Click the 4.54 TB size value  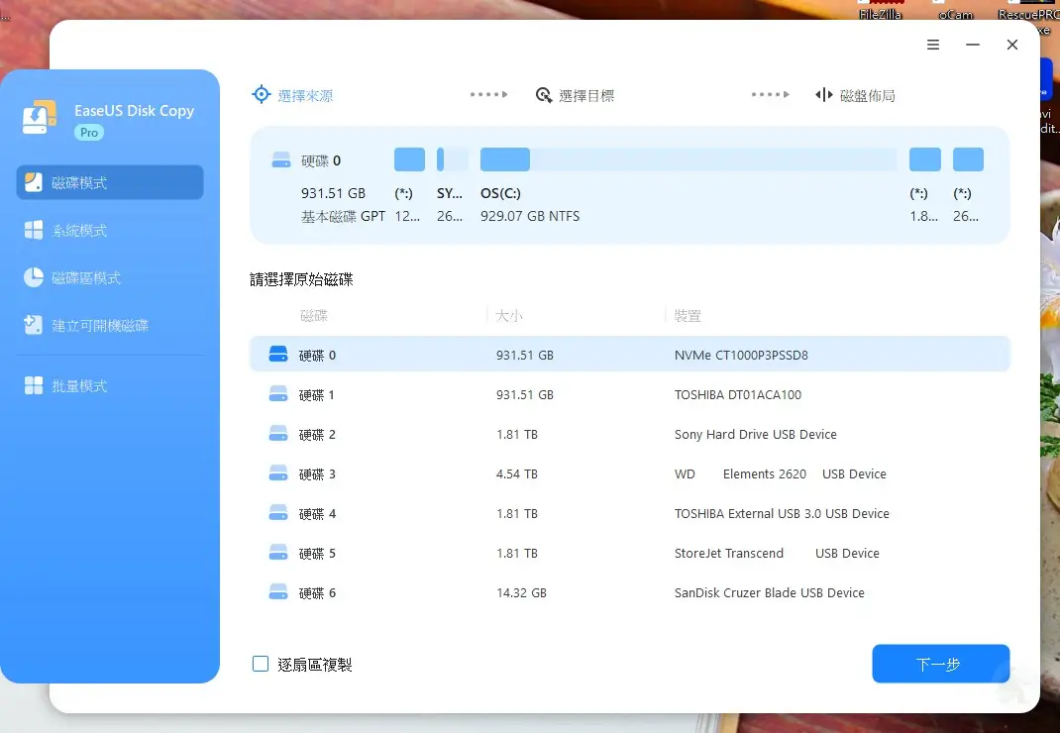[x=517, y=474]
